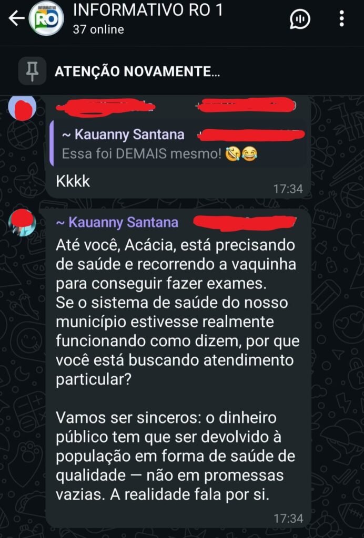The image size is (364, 538).
Task: View the 37 online members subtitle
Action: click(x=98, y=29)
